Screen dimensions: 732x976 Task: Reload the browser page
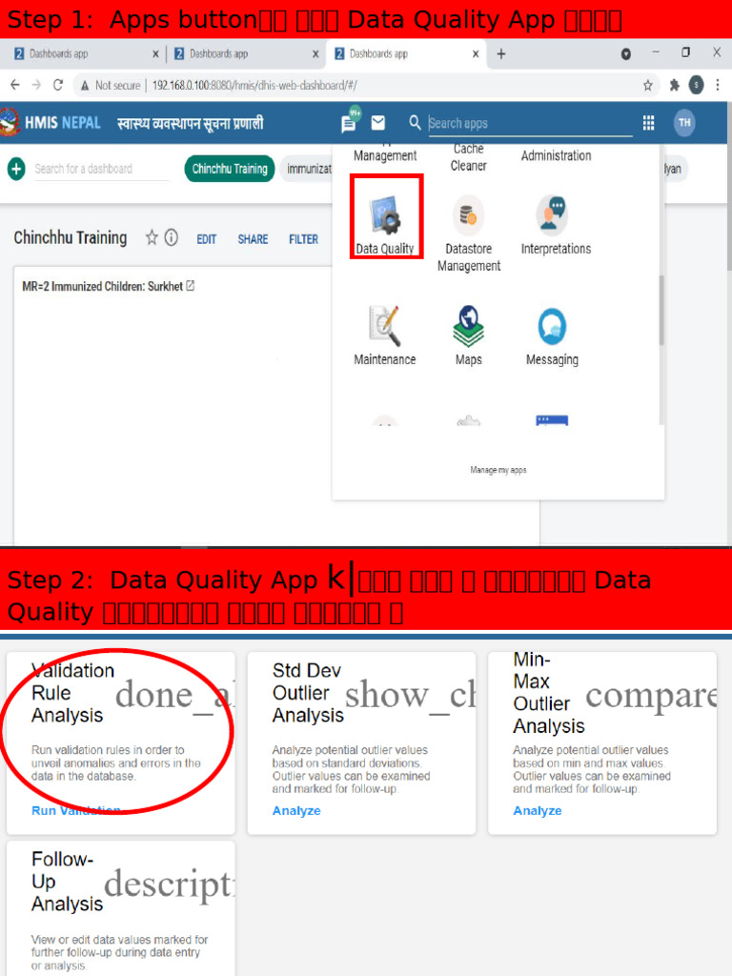pos(58,85)
